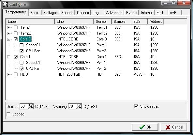
Task: Toggle the Show in tray checkbox
Action: 136,106
